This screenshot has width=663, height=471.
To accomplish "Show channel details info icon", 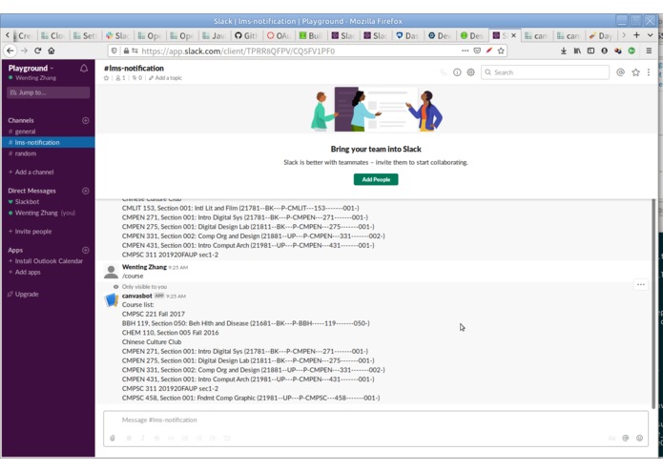I will click(457, 72).
